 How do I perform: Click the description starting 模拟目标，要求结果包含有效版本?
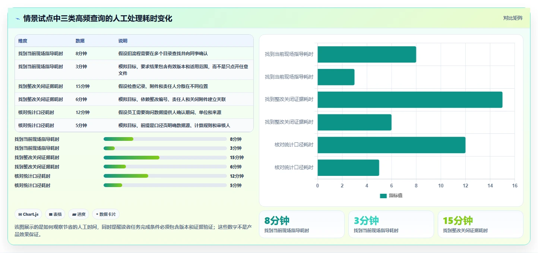[x=183, y=70]
